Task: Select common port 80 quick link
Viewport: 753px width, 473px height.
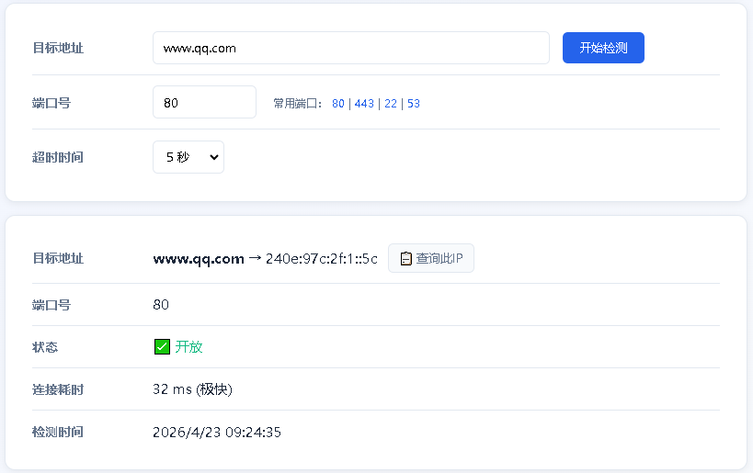Action: (x=338, y=104)
